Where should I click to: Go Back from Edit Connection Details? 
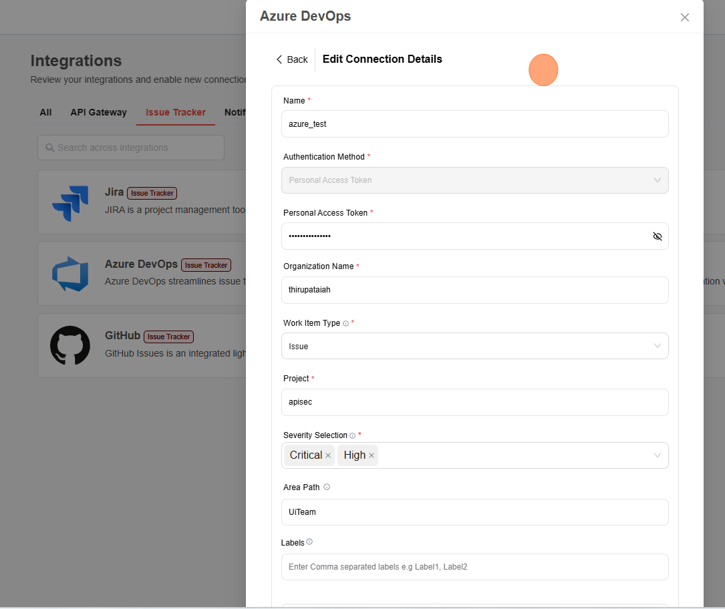[292, 59]
